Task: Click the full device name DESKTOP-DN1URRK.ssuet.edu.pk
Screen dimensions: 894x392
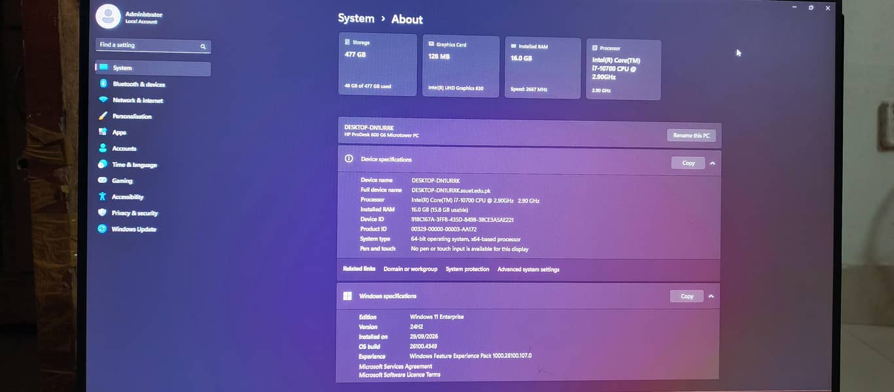Action: [450, 190]
